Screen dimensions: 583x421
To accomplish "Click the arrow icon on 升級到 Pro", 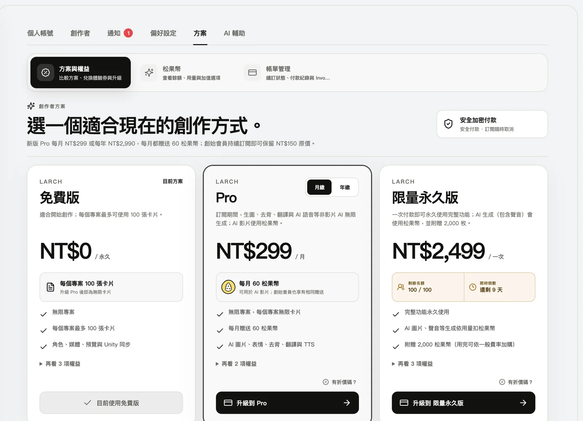I will 347,403.
